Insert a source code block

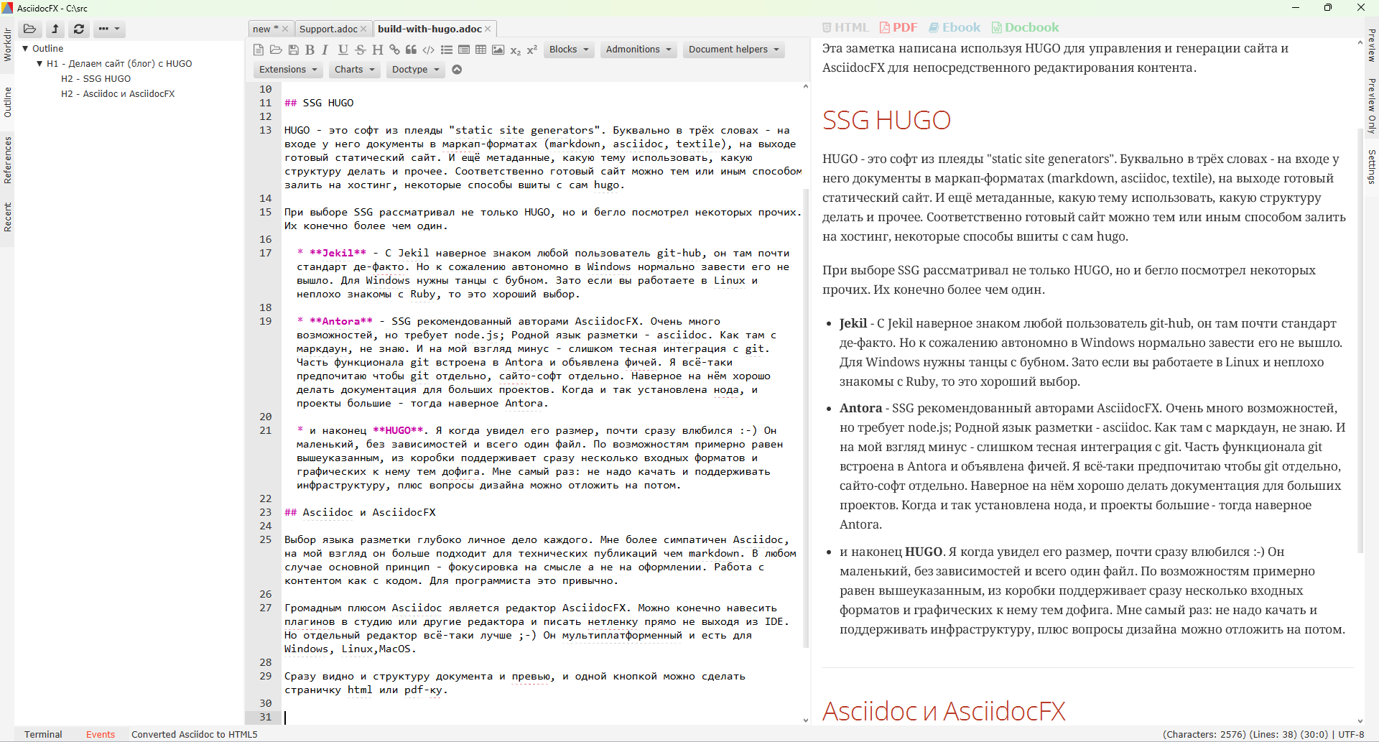coord(428,50)
